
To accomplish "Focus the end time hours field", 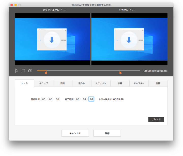I will (x=78, y=99).
